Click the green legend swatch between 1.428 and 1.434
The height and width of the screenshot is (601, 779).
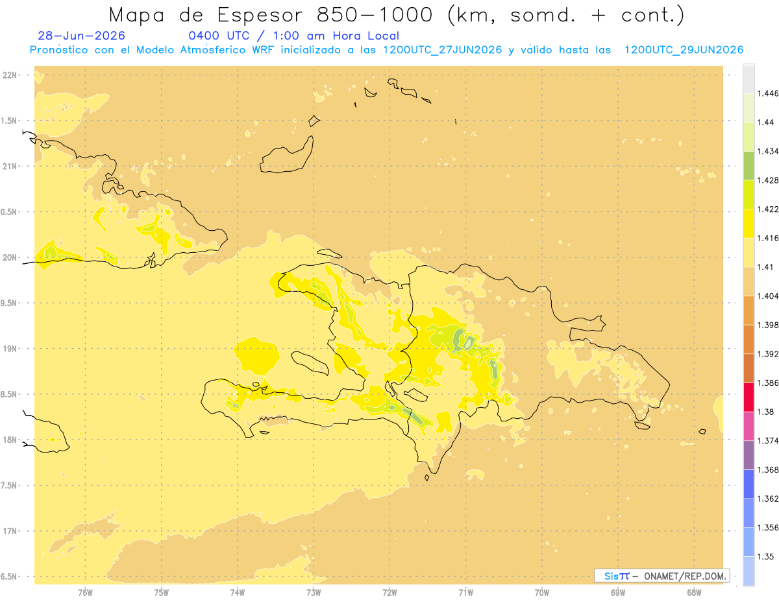tap(748, 165)
